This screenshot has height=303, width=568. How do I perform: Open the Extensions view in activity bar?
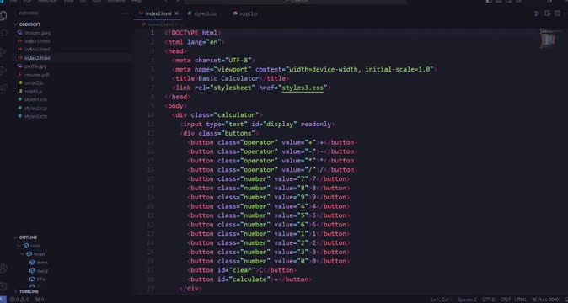[x=3, y=88]
